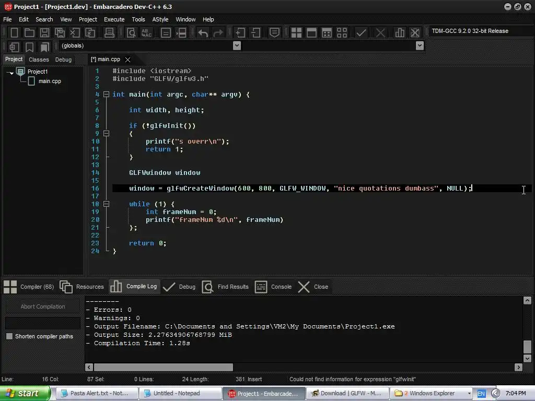Collapse the while loop fold at line 18
535x401 pixels.
[106, 204]
